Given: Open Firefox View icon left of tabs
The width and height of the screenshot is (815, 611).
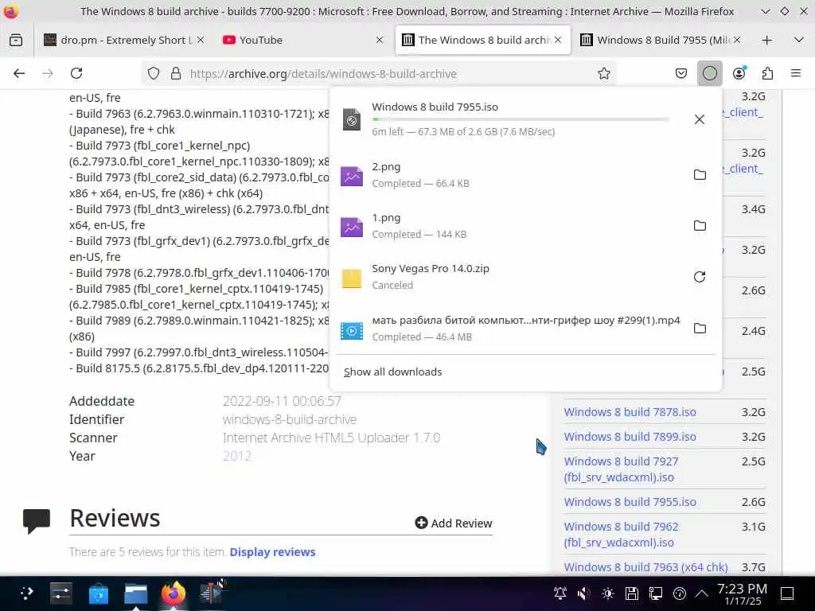Looking at the screenshot, I should pyautogui.click(x=16, y=40).
